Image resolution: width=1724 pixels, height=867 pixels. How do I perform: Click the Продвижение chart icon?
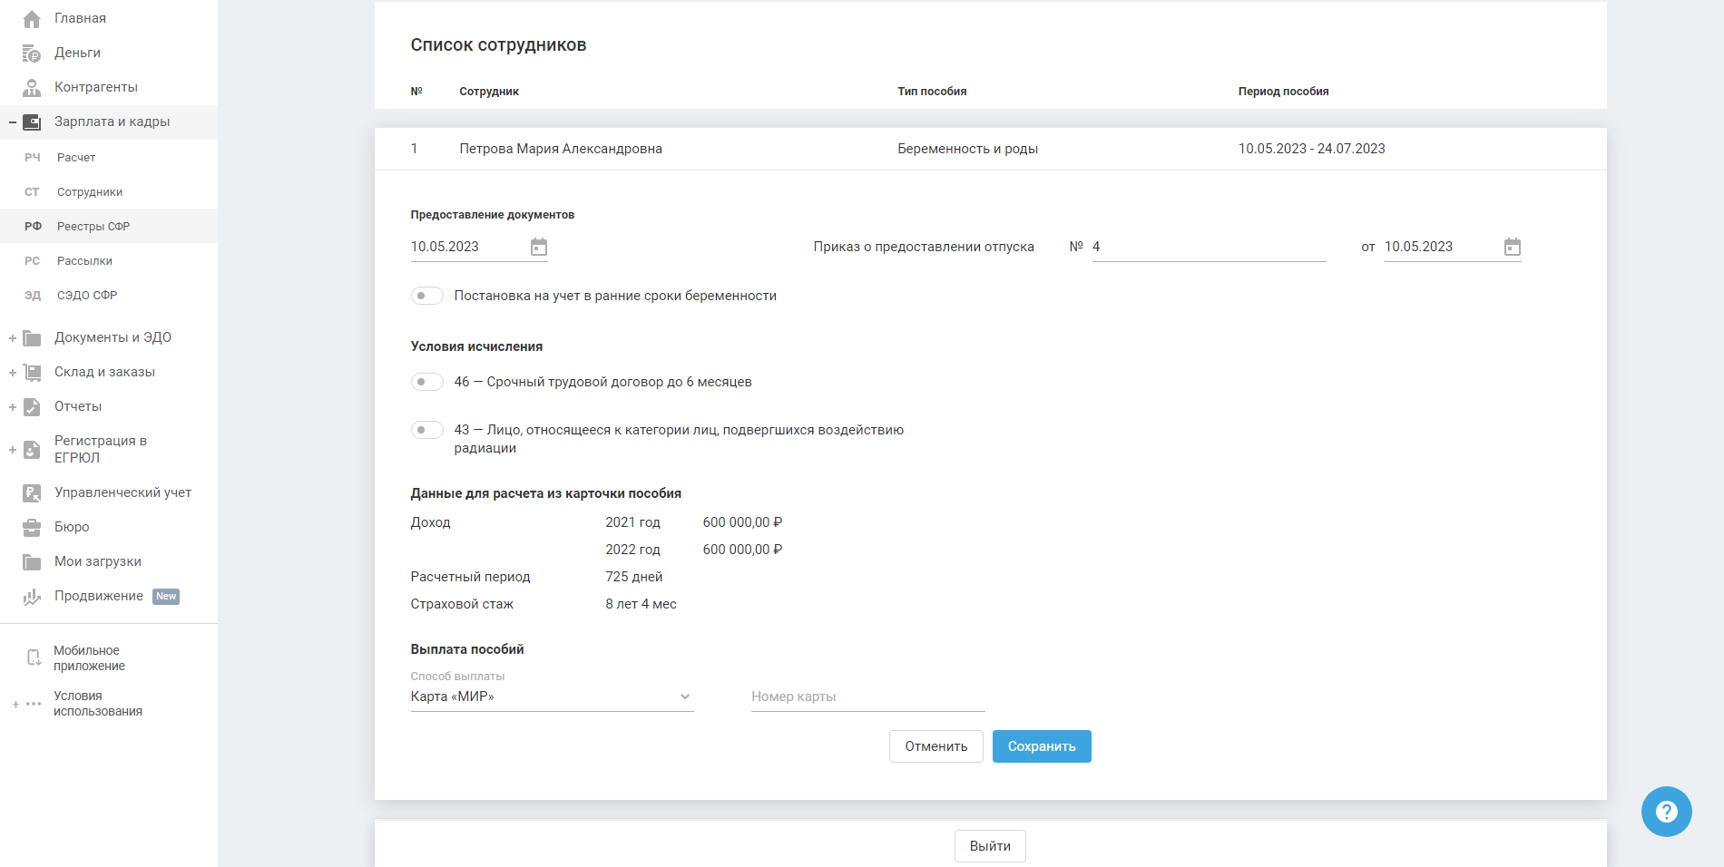coord(32,597)
